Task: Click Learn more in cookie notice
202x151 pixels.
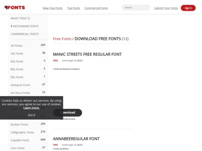Action: pyautogui.click(x=31, y=108)
